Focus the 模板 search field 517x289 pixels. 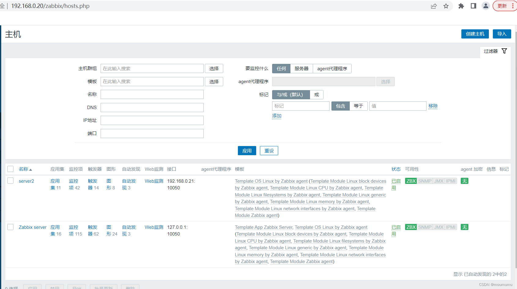pos(152,82)
